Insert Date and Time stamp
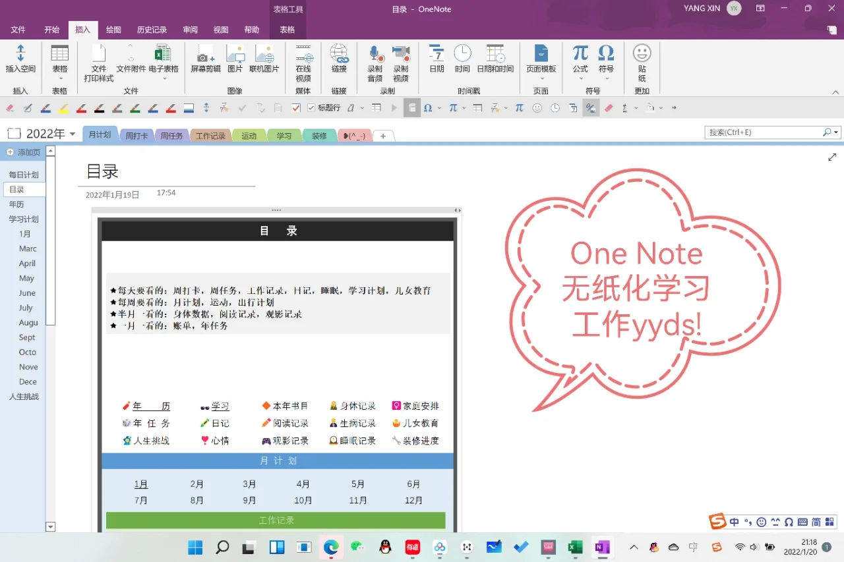The width and height of the screenshot is (844, 562). (495, 59)
